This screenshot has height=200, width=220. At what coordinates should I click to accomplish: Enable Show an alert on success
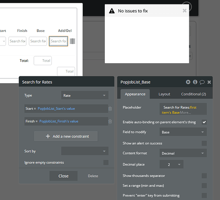(204, 143)
